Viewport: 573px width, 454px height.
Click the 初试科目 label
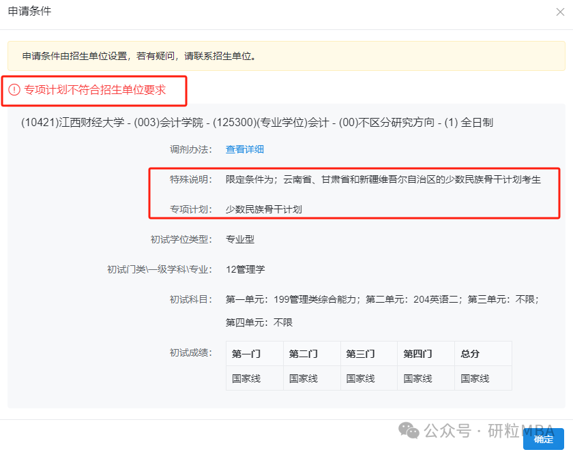pos(190,299)
